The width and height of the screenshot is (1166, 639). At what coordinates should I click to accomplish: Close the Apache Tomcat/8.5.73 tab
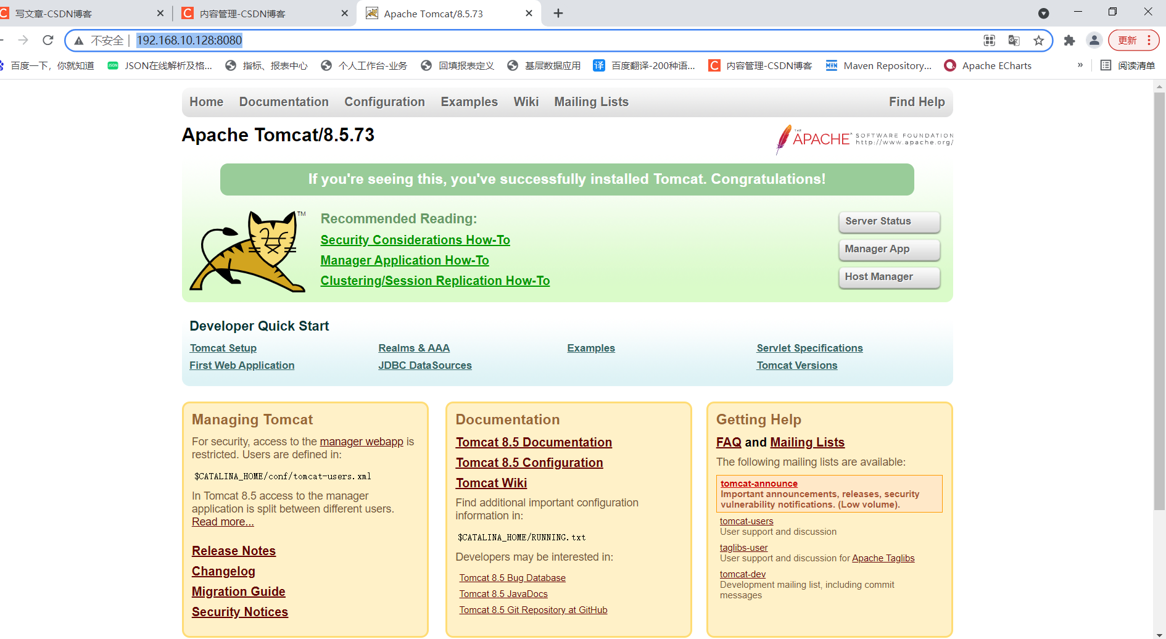529,13
